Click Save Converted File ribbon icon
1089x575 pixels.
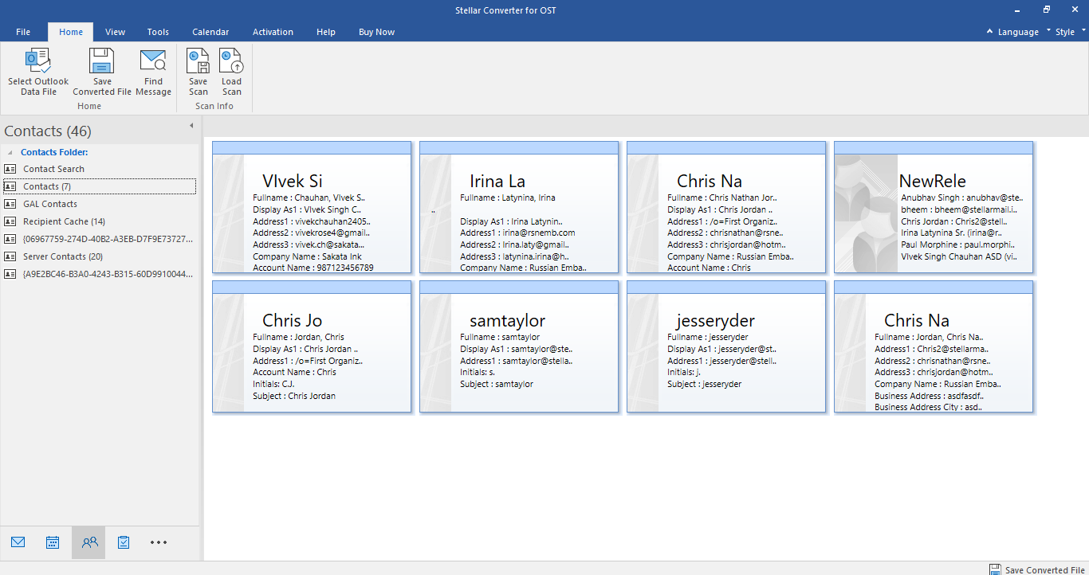tap(102, 61)
